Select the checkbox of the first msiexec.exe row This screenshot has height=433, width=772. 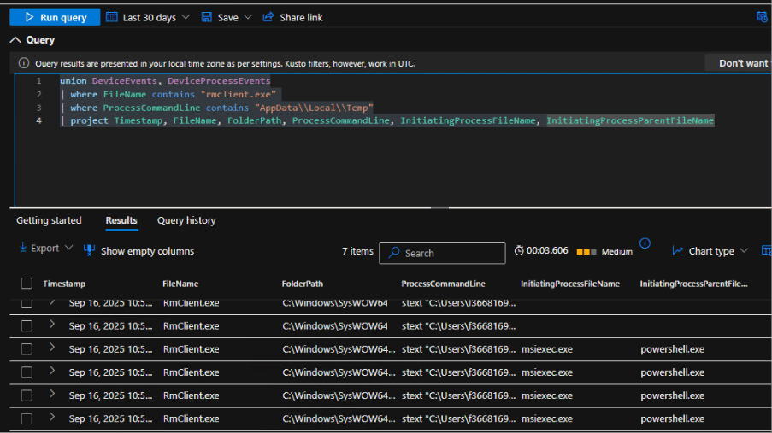pyautogui.click(x=27, y=349)
